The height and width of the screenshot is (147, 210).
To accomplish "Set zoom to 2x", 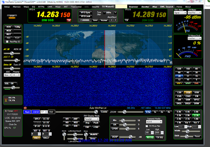I will pyautogui.click(x=162, y=112).
